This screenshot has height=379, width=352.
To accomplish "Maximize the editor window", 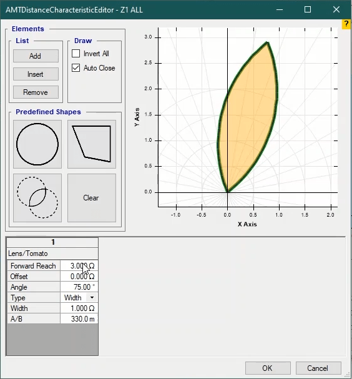I will click(x=308, y=9).
